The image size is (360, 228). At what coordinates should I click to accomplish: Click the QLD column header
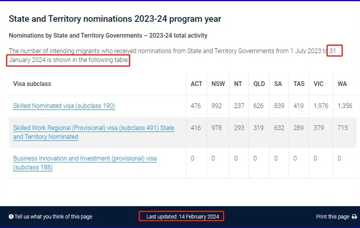(x=259, y=84)
